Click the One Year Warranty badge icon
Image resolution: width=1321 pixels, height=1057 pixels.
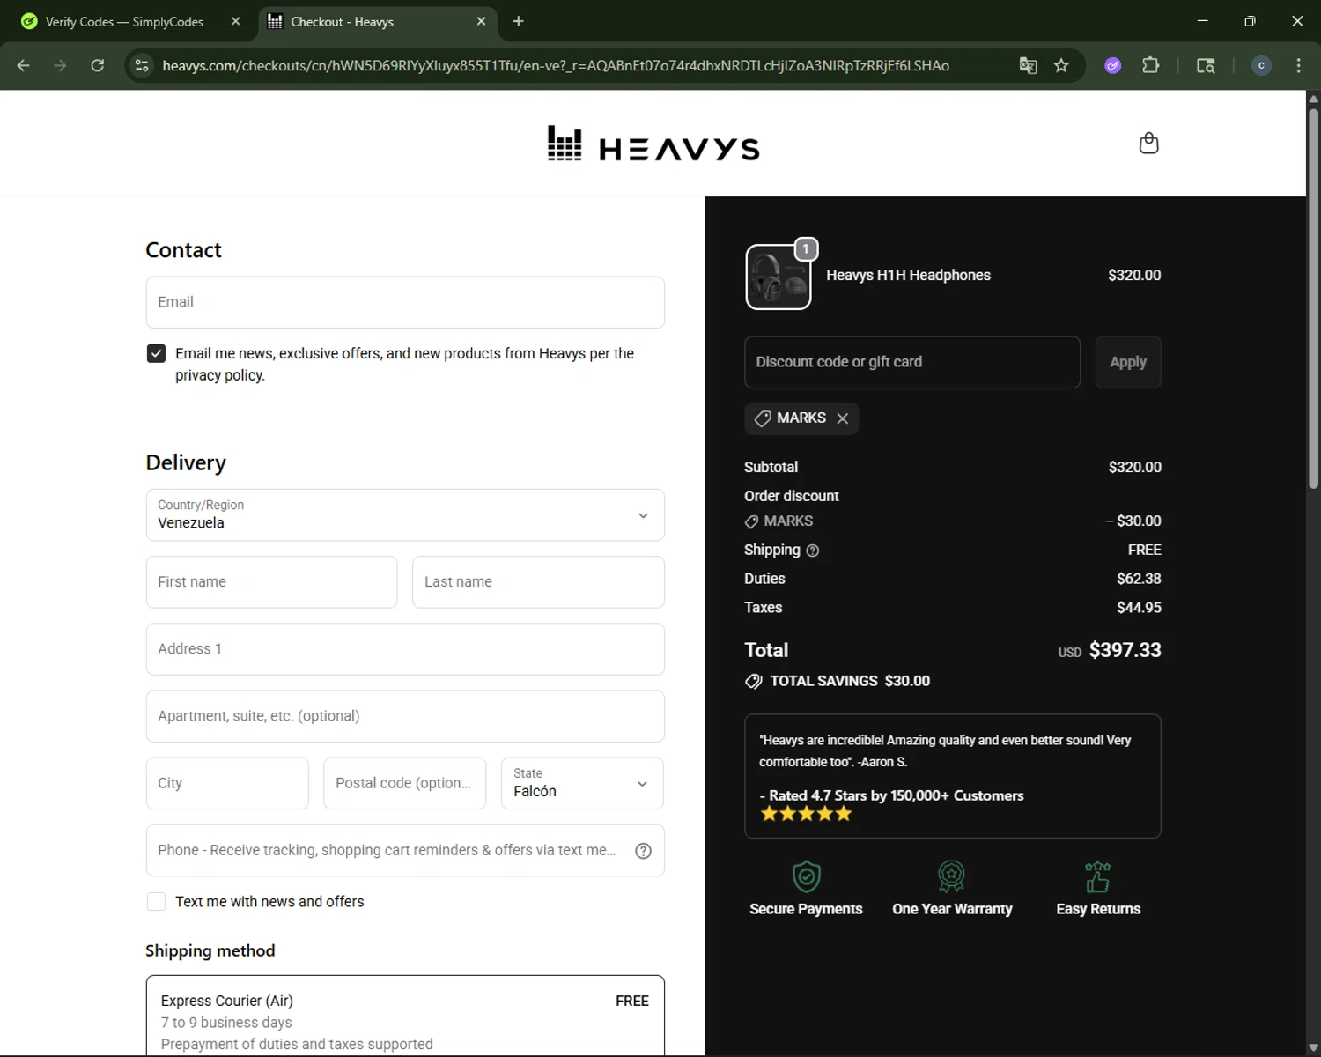point(951,876)
